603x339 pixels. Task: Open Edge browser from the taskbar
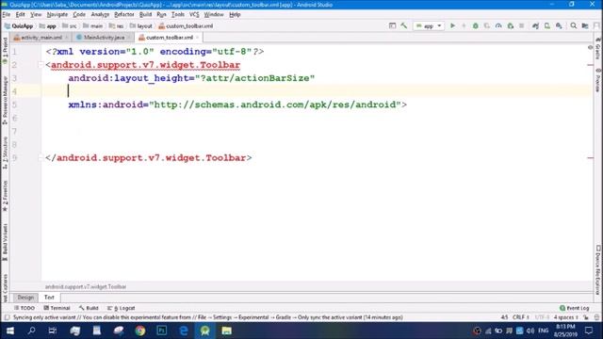[184, 331]
